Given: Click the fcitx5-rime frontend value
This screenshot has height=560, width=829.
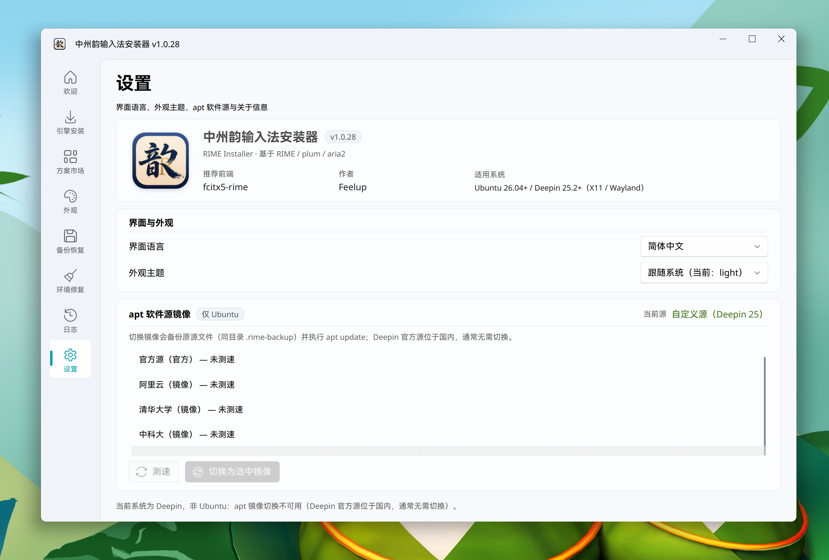Looking at the screenshot, I should click(x=225, y=187).
